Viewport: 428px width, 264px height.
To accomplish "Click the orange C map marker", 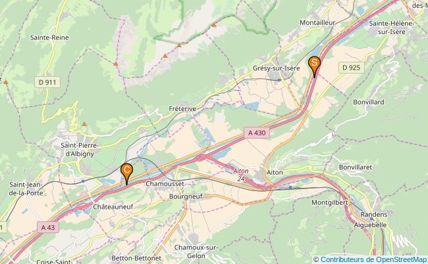I will 126,173.
